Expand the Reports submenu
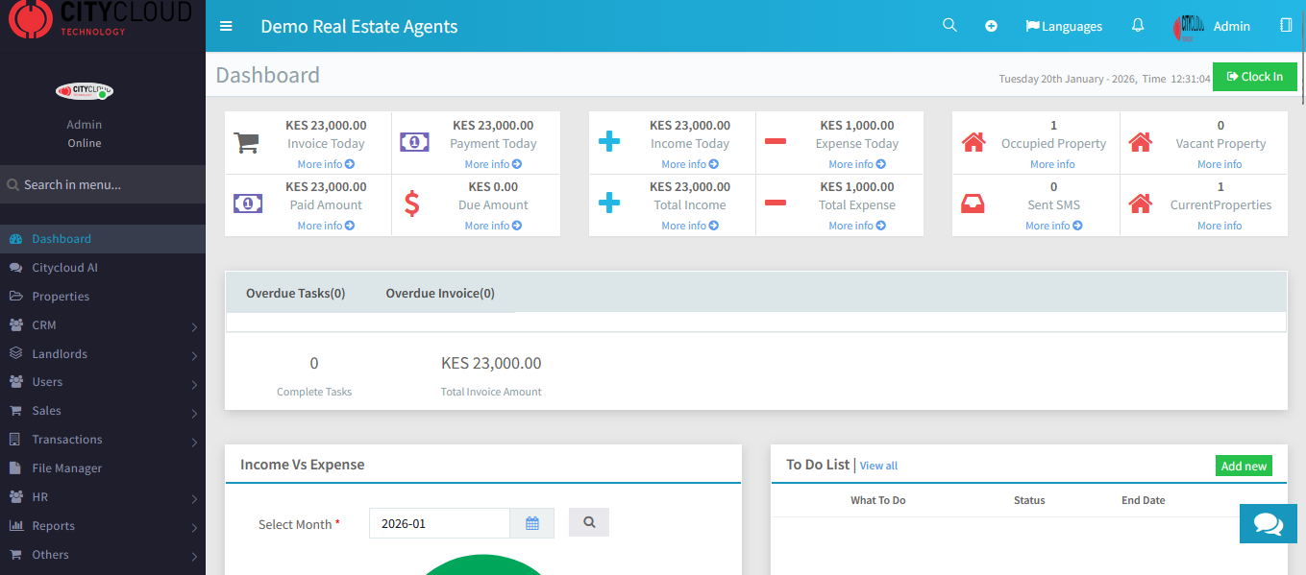The width and height of the screenshot is (1306, 575). coord(194,528)
